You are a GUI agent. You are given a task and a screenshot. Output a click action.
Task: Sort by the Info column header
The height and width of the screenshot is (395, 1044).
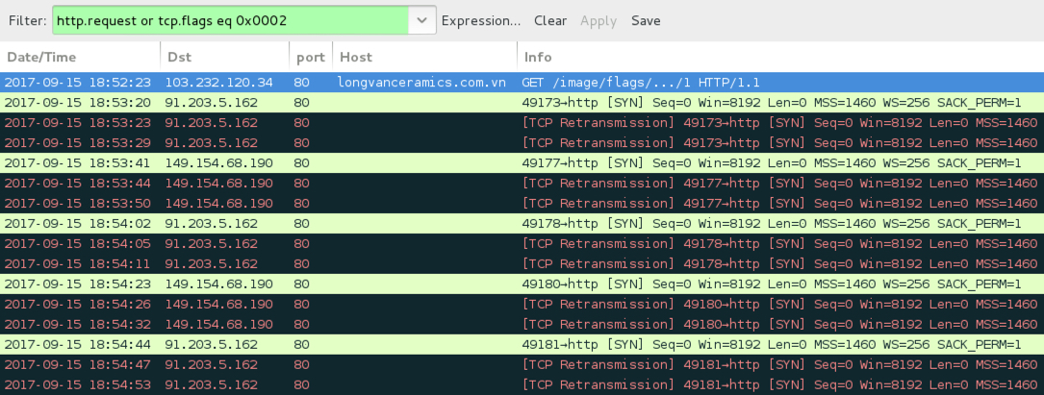780,58
